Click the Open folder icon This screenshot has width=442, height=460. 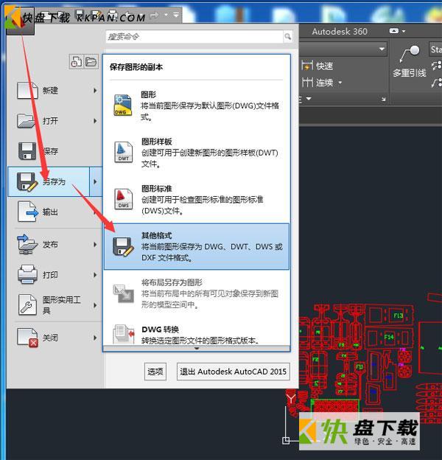(27, 121)
